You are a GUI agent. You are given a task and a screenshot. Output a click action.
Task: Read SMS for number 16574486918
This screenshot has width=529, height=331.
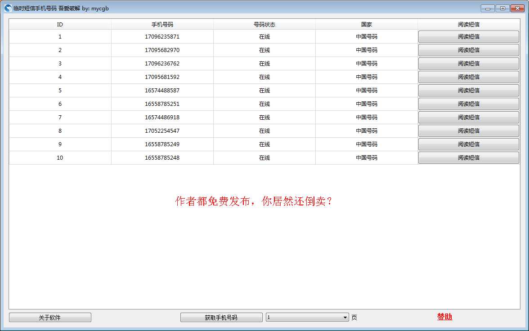(469, 118)
